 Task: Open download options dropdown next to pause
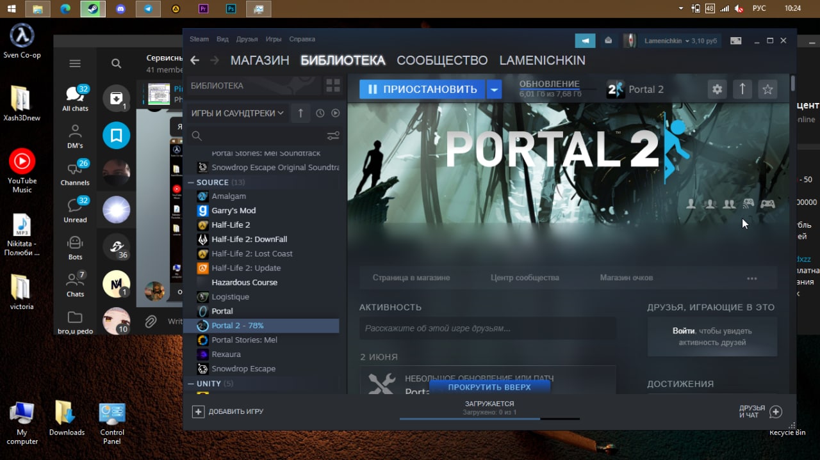[x=494, y=90]
